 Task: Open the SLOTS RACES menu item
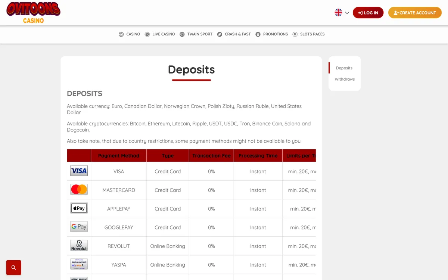pos(309,34)
